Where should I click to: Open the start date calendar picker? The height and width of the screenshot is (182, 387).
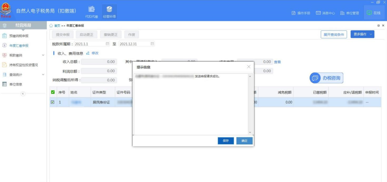(x=107, y=44)
